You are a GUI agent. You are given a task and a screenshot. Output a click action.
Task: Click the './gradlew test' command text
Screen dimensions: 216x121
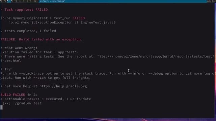27,103
